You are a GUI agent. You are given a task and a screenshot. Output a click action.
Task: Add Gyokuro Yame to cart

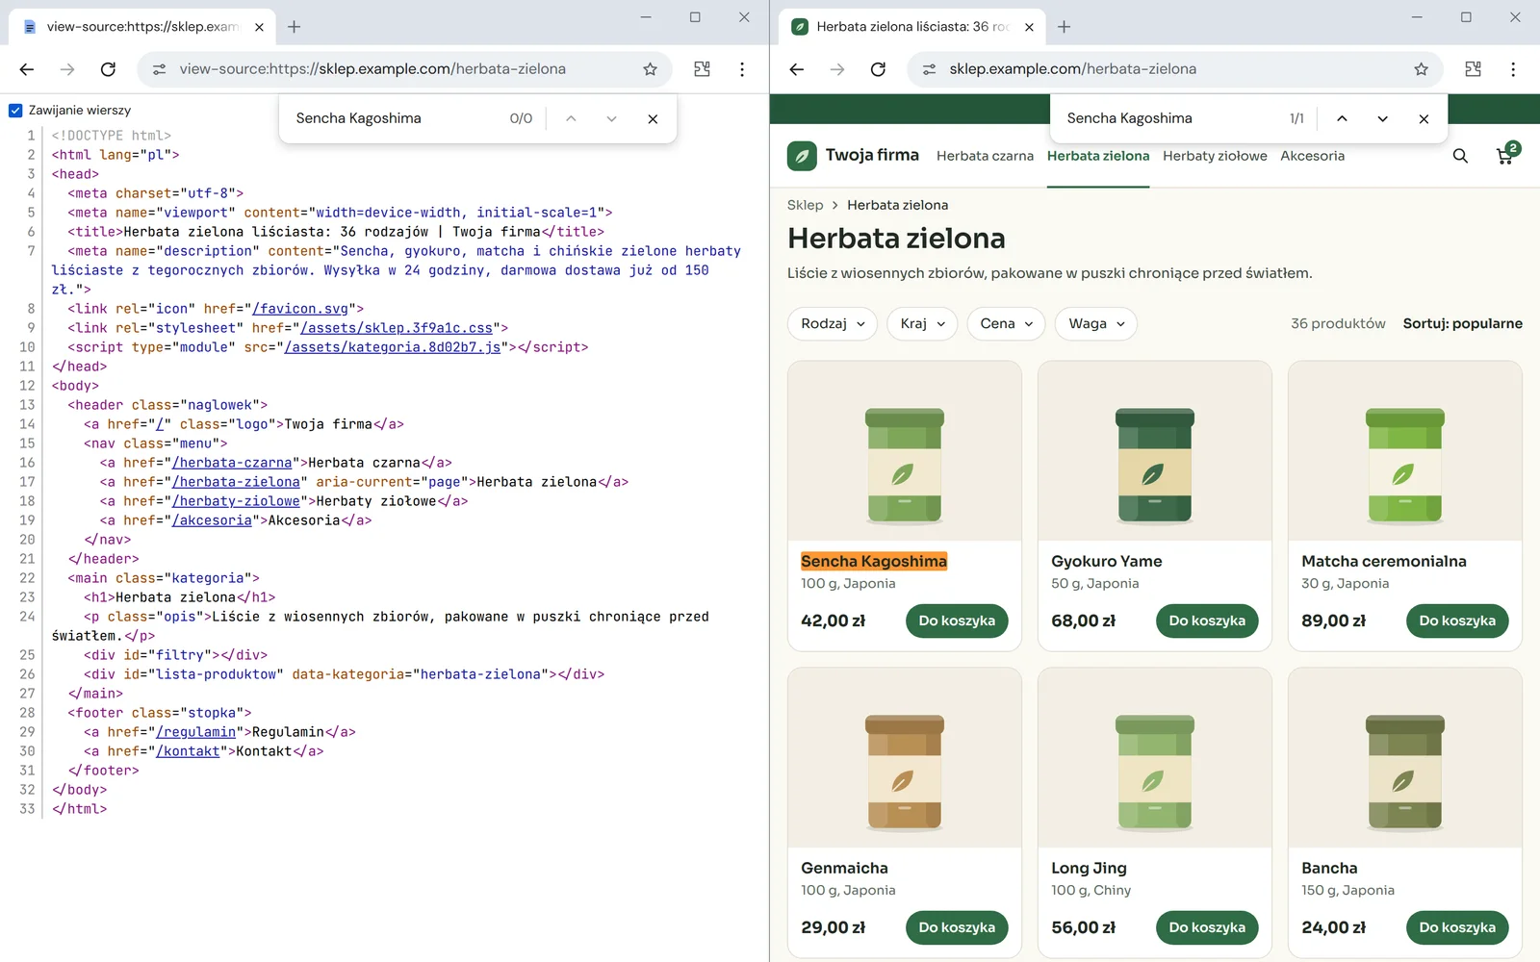[x=1207, y=621]
